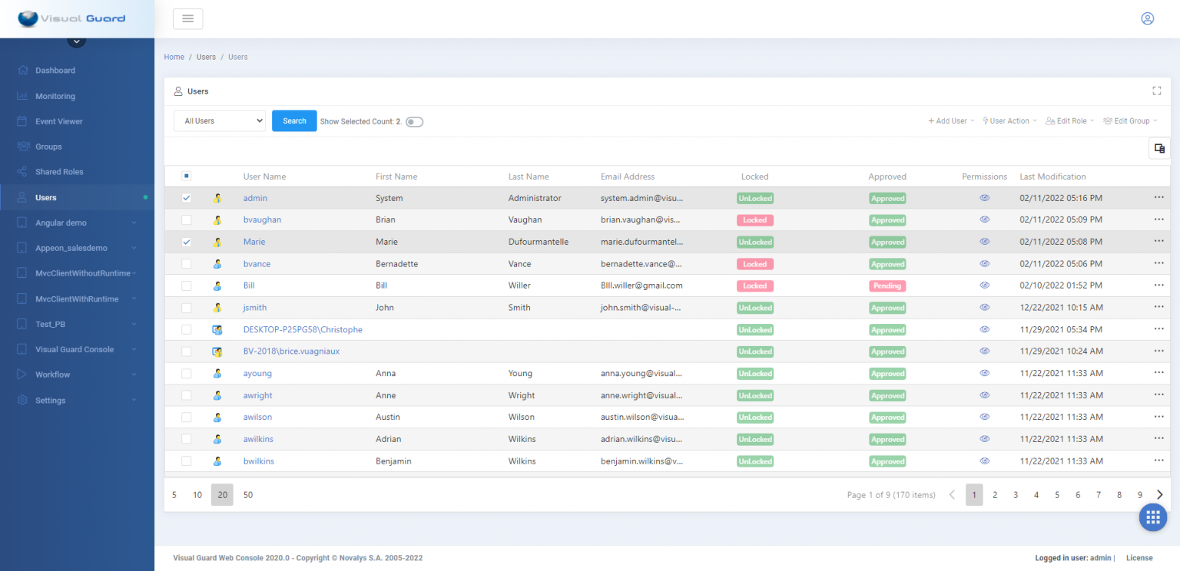Toggle the Show Selected switch
This screenshot has width=1180, height=571.
[414, 121]
